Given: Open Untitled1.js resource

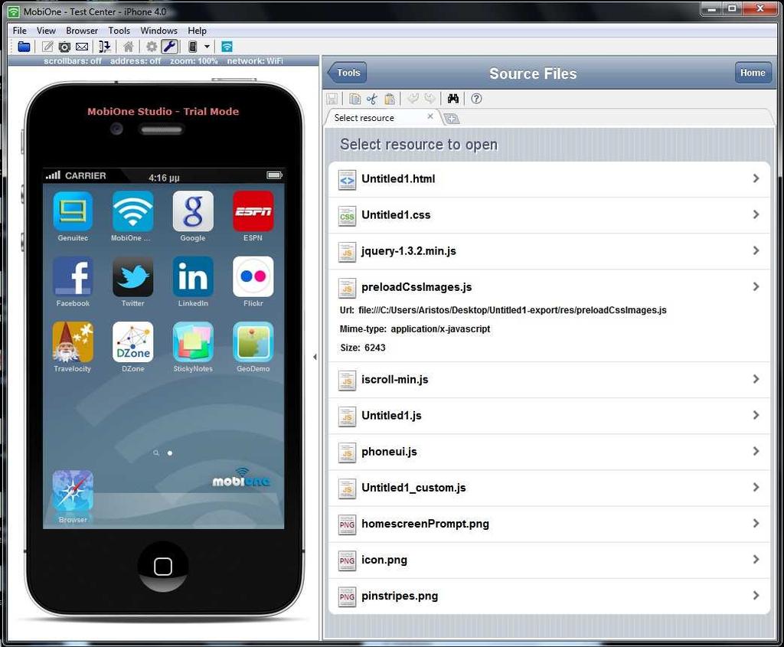Looking at the screenshot, I should coord(548,416).
